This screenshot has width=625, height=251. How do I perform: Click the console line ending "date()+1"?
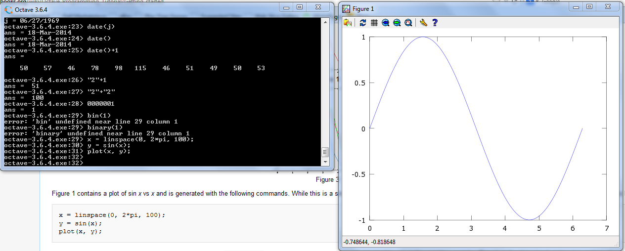(61, 50)
